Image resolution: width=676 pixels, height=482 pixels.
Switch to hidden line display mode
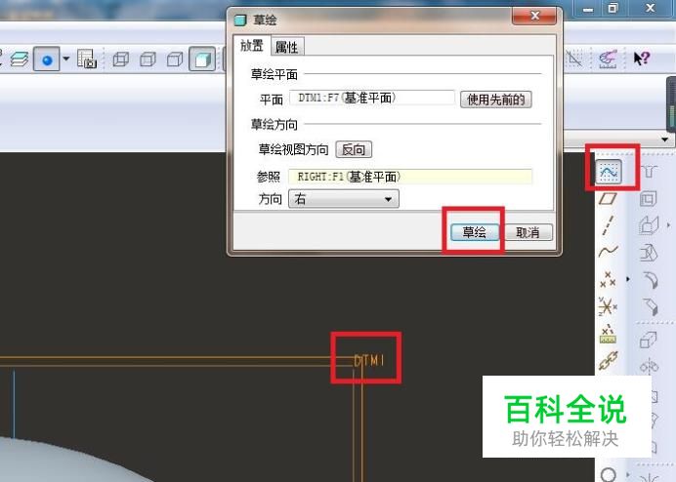(x=148, y=59)
